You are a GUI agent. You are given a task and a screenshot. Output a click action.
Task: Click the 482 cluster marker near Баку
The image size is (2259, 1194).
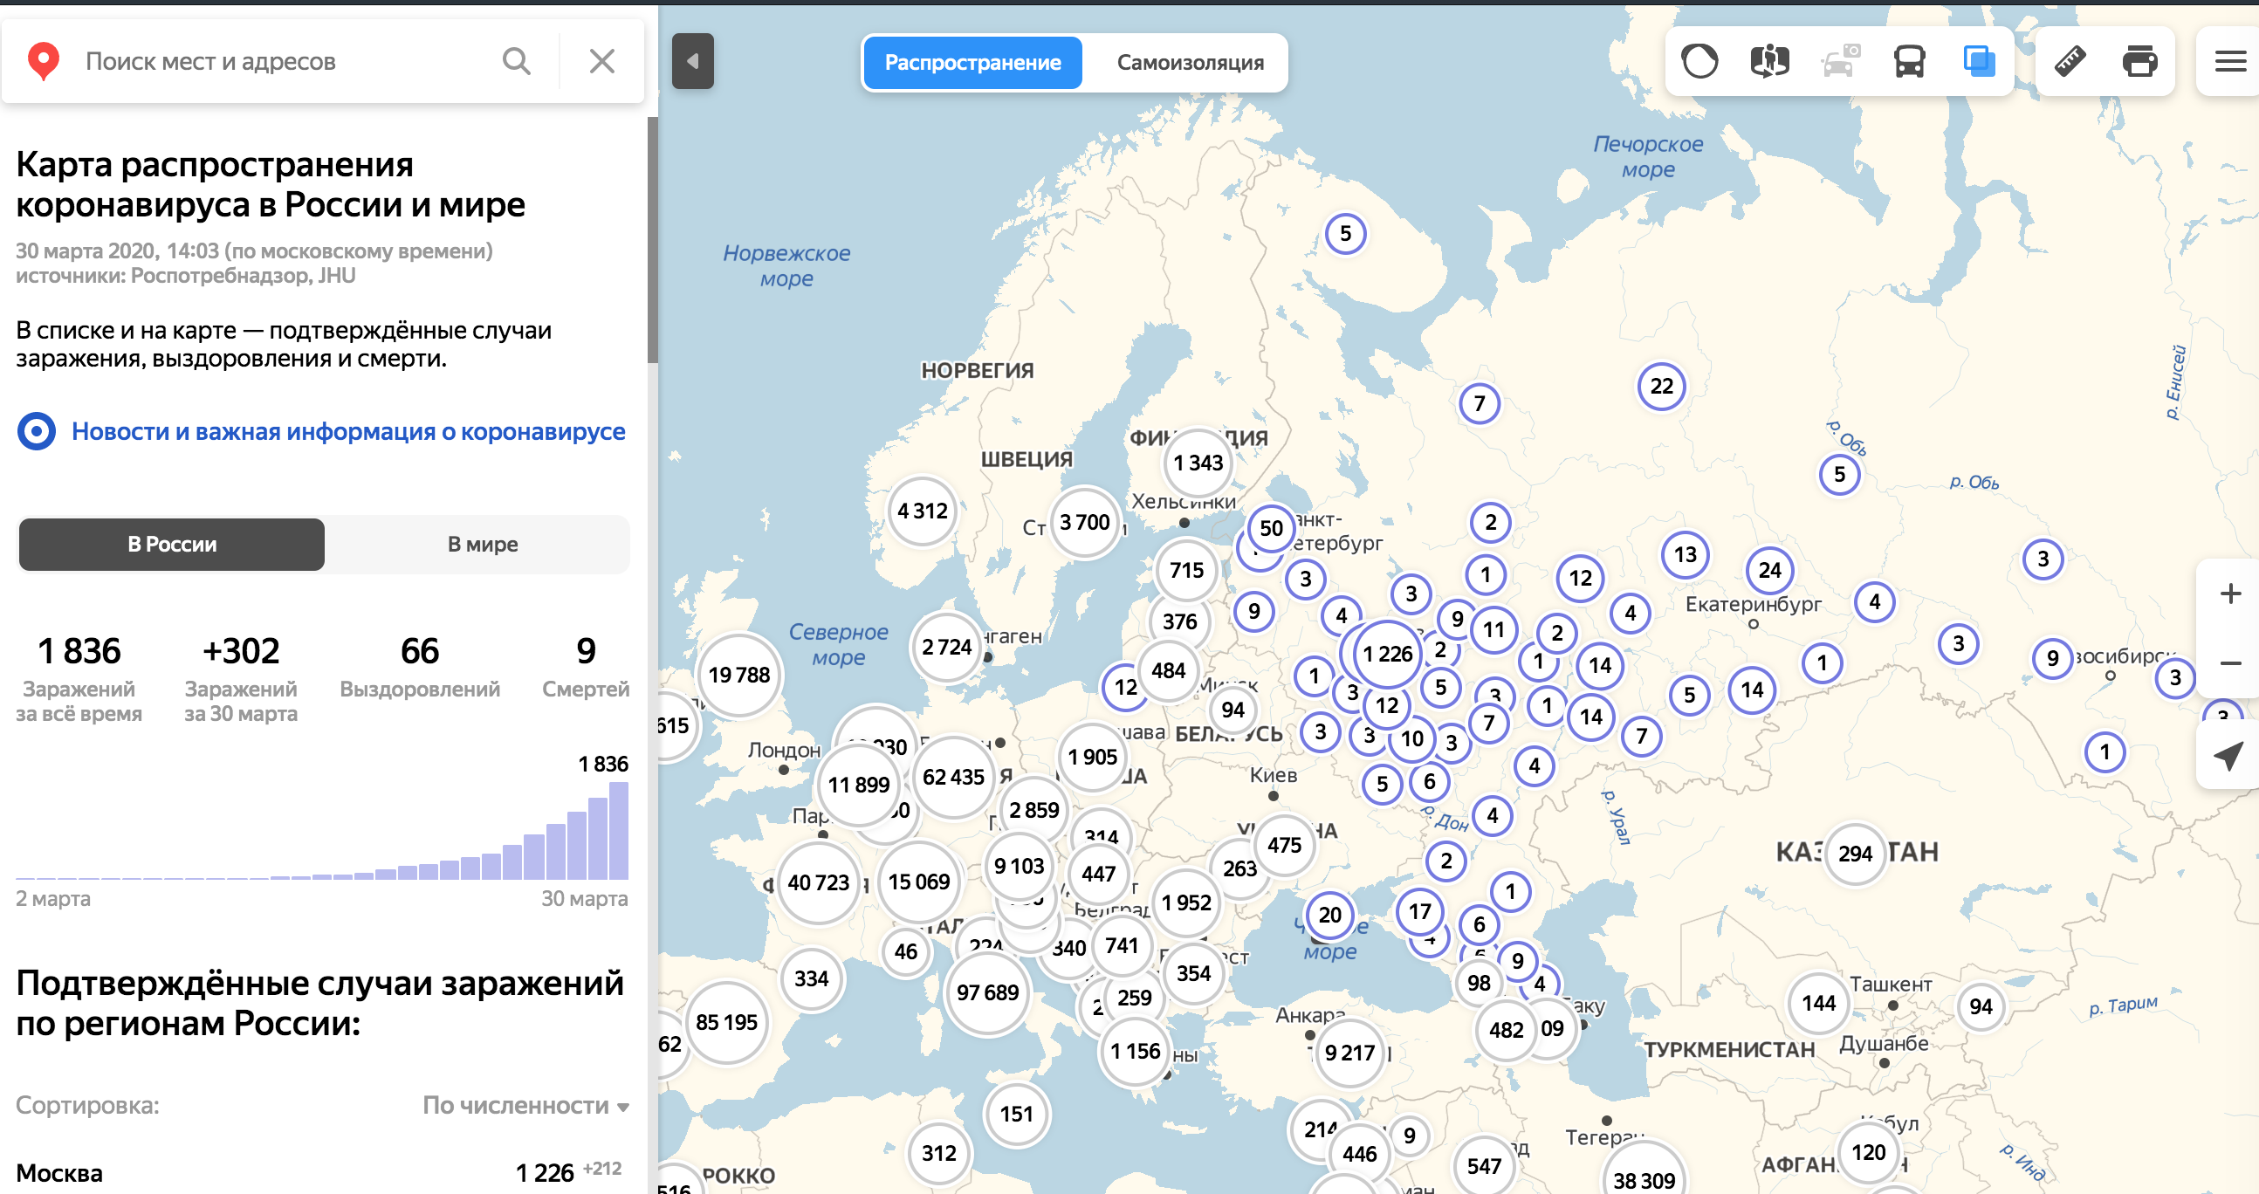tap(1506, 1030)
